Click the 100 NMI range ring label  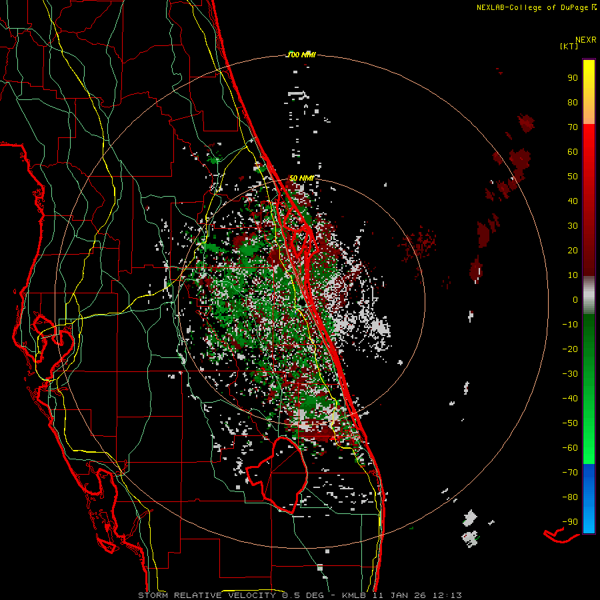(301, 55)
